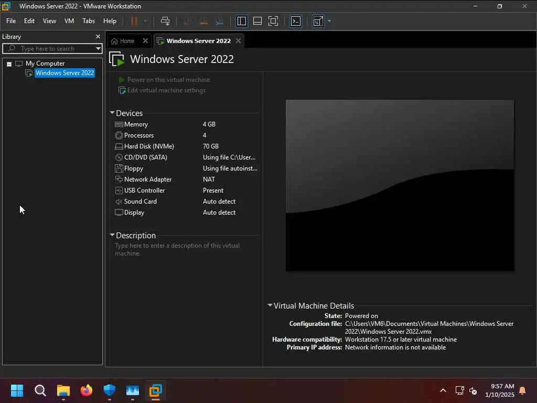Open the Processors device entry
This screenshot has width=537, height=403.
138,135
